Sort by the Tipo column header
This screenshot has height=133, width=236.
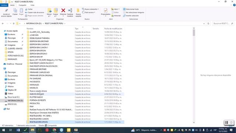(x=77, y=28)
